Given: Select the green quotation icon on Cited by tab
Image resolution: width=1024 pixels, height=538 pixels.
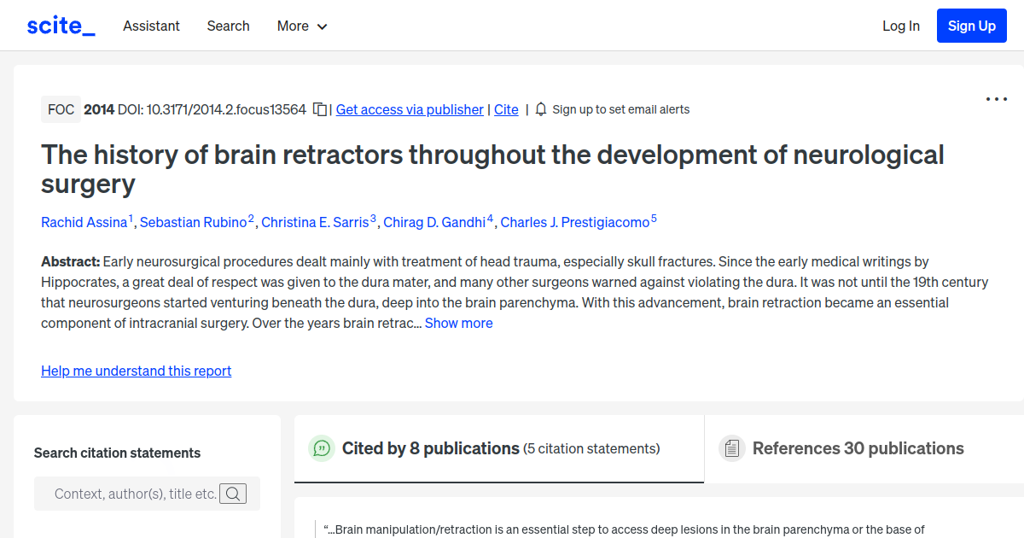Looking at the screenshot, I should pyautogui.click(x=322, y=447).
